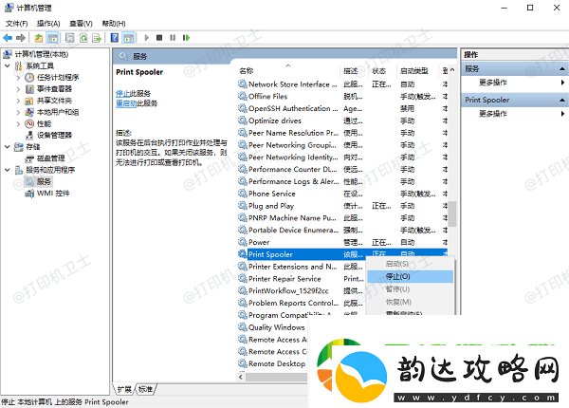Image resolution: width=569 pixels, height=408 pixels.
Task: Click the Stop Service square icon
Action: 159,38
